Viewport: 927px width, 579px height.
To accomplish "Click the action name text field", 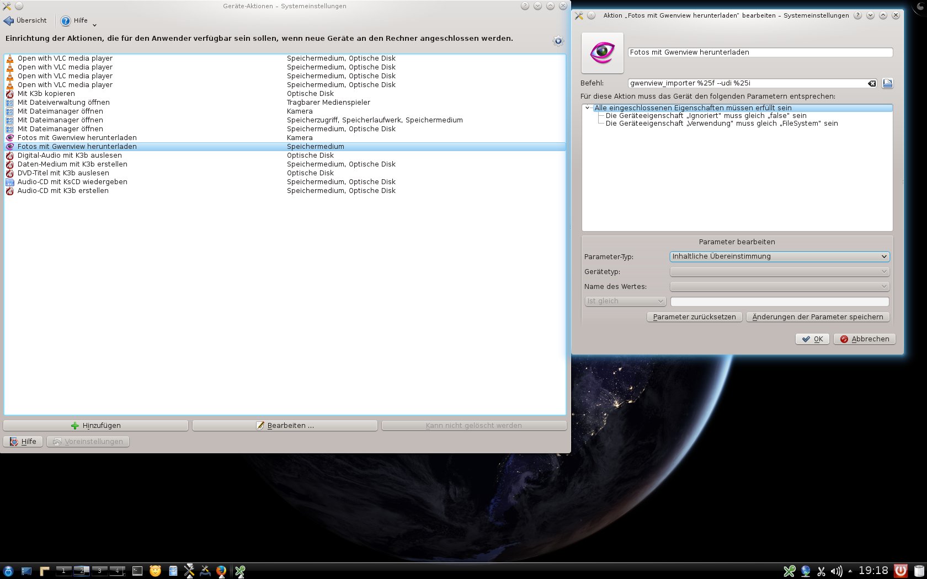I will [760, 52].
